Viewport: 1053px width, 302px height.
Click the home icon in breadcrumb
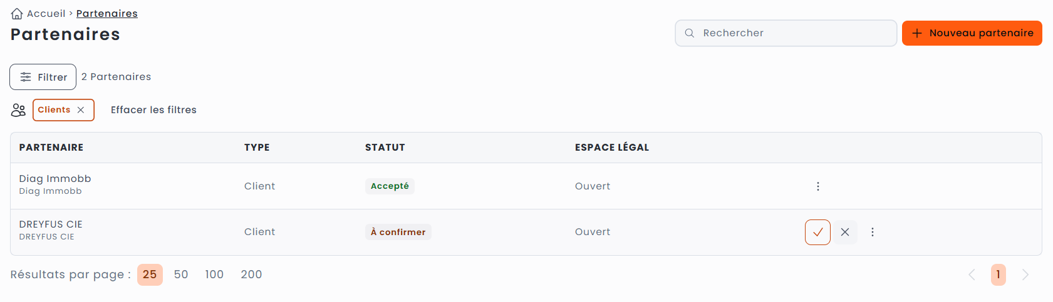click(x=17, y=14)
